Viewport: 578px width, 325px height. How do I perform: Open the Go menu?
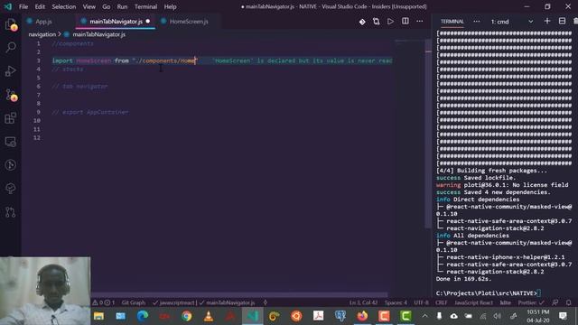[107, 6]
